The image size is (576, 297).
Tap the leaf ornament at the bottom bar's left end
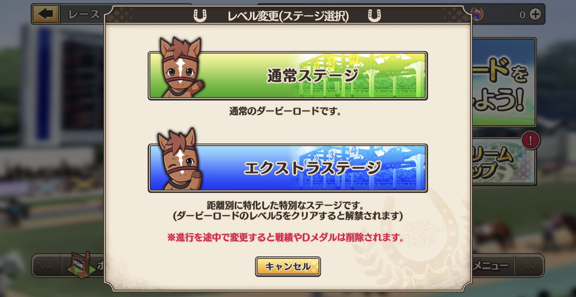(45, 266)
